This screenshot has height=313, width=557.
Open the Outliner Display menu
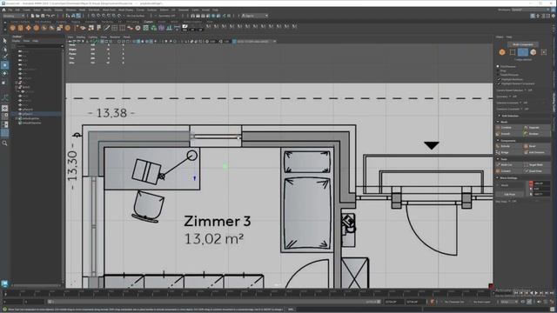[x=17, y=41]
